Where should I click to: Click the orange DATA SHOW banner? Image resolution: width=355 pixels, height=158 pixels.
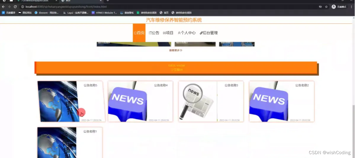click(x=176, y=68)
